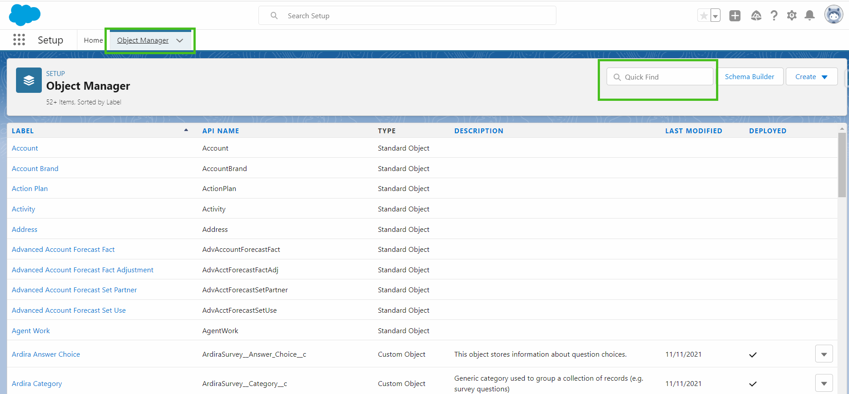The image size is (849, 394).
Task: Click the Schema Builder button
Action: pos(749,77)
